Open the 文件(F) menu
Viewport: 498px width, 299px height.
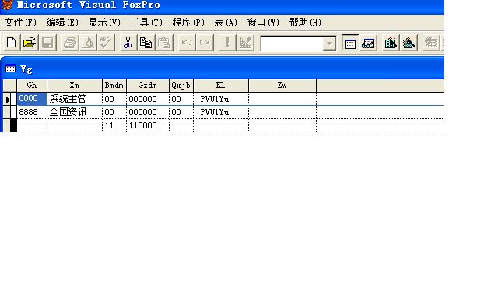[20, 23]
